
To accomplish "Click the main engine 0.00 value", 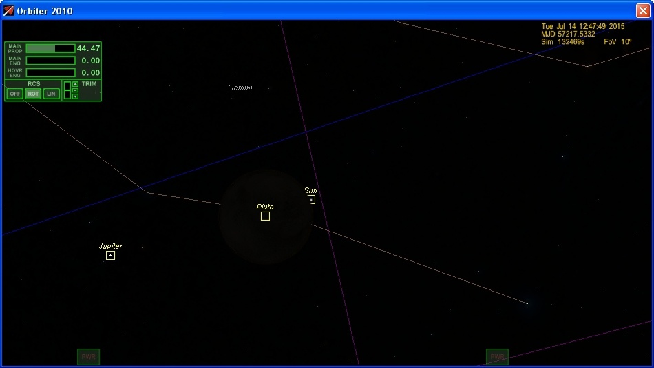I will pyautogui.click(x=90, y=61).
